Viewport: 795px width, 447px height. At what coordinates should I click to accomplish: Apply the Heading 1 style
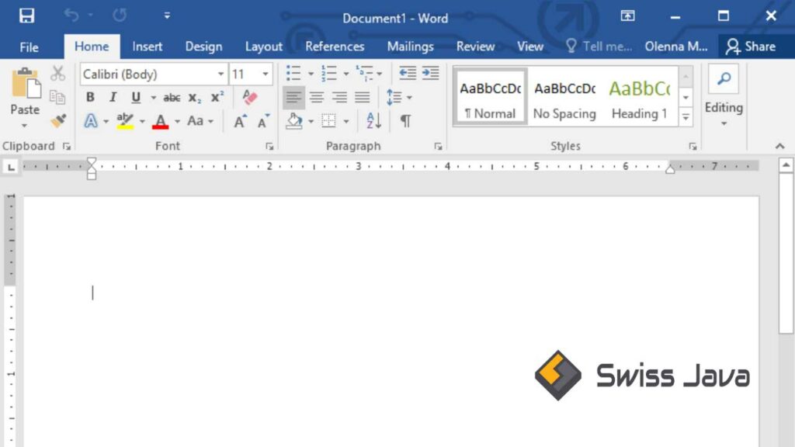[639, 96]
